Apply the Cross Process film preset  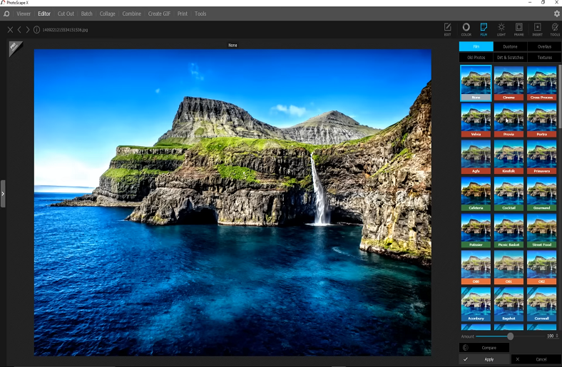pyautogui.click(x=541, y=83)
